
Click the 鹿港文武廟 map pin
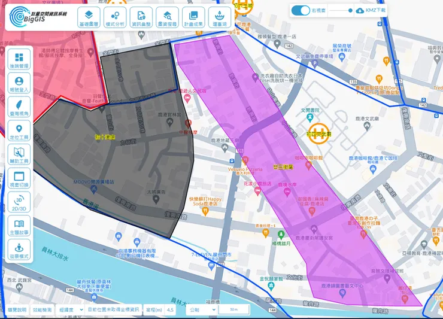[367, 126]
